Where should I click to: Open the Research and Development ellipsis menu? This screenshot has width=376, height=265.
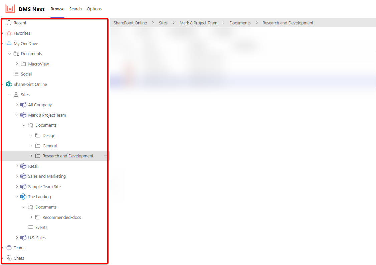click(105, 156)
